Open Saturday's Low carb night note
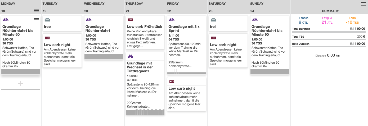Image resolution: width=368 pixels, height=126 pixels. click(223, 45)
